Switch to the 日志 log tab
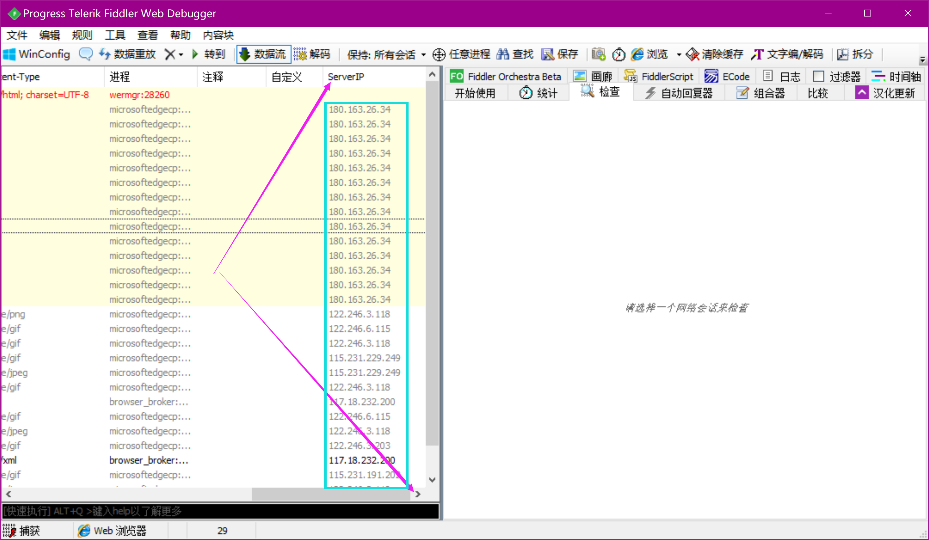The image size is (929, 540). 782,77
